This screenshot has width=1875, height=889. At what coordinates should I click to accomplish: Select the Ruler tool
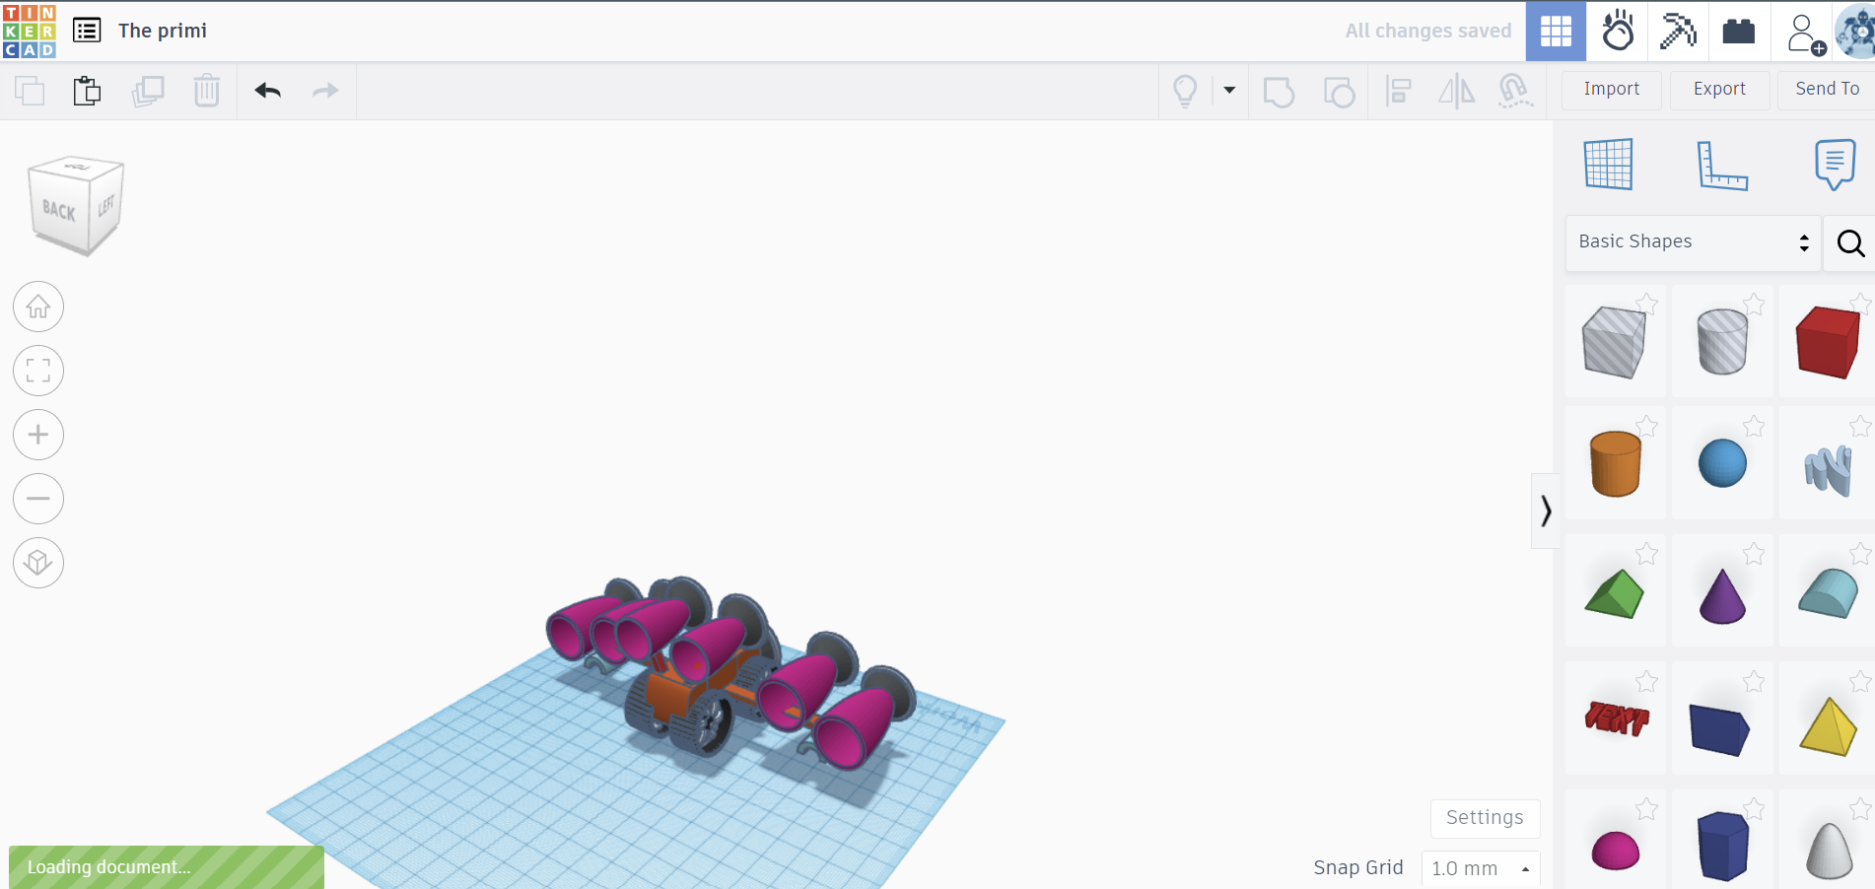click(x=1721, y=165)
